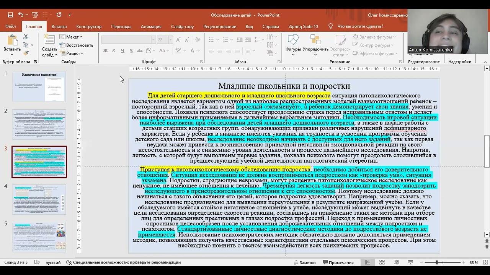Click the Cut scissors icon
The height and width of the screenshot is (275, 490).
[x=26, y=37]
